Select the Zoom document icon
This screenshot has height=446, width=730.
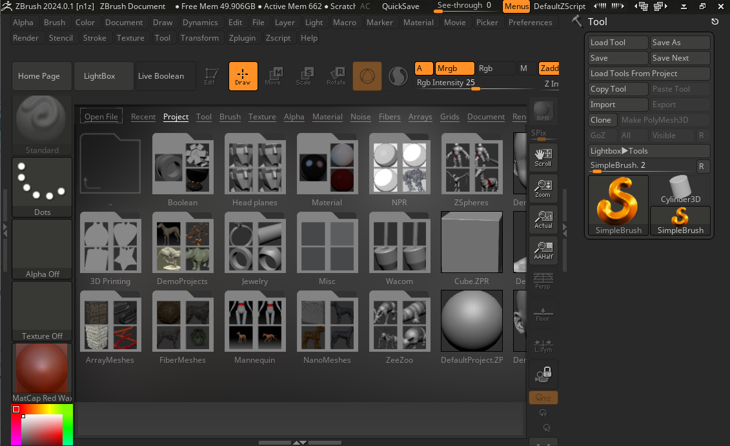[543, 188]
